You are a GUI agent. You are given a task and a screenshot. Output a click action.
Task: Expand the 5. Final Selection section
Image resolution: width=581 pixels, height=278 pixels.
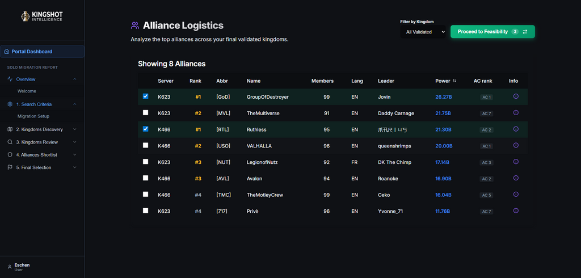42,167
